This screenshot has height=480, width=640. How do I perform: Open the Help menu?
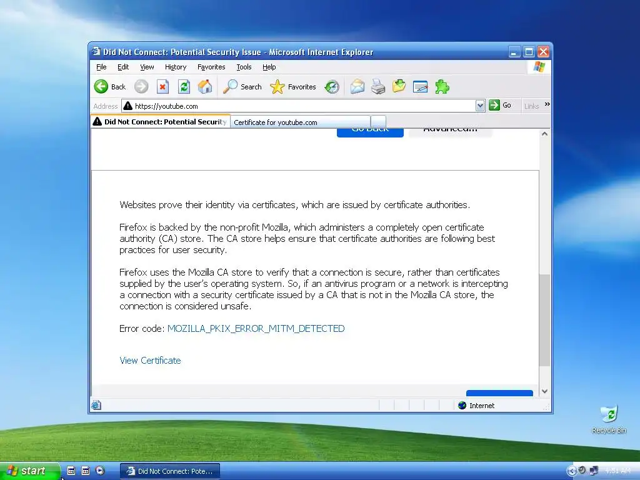(269, 67)
